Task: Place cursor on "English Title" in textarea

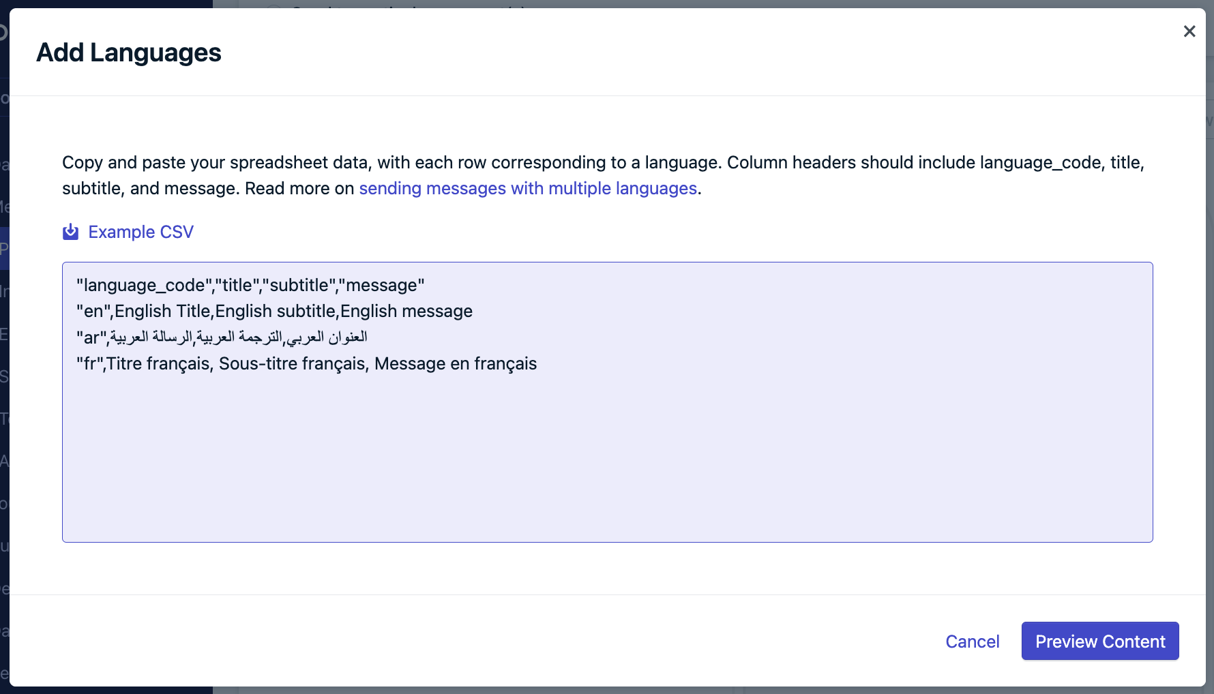Action: tap(162, 312)
